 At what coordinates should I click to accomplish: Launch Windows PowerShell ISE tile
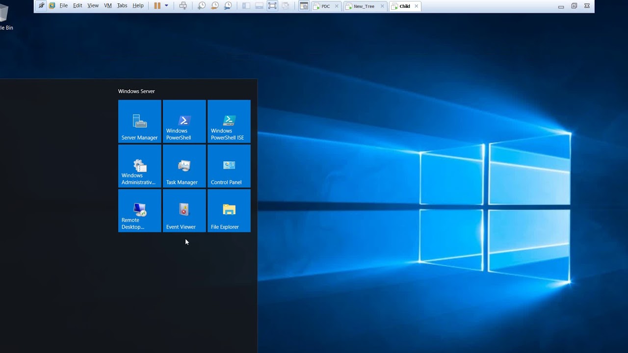(x=229, y=122)
